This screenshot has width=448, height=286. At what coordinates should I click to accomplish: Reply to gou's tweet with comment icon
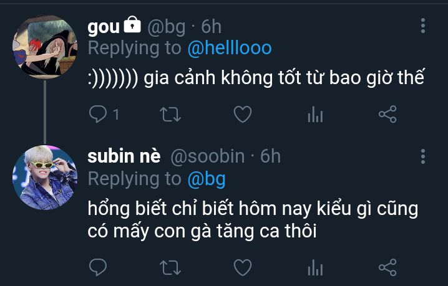98,114
